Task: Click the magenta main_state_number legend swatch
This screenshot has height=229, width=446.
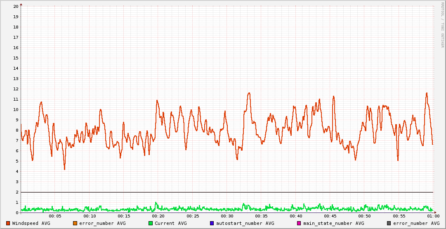Action: [x=299, y=223]
